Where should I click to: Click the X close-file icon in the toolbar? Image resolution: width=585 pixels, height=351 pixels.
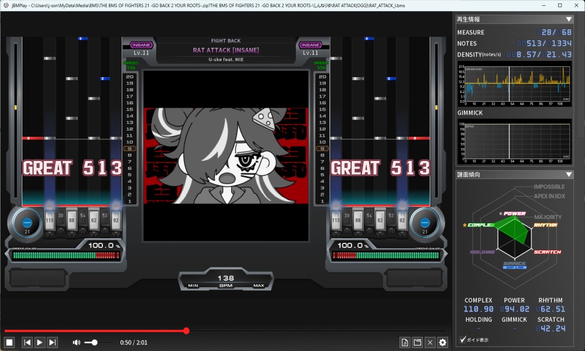click(430, 342)
